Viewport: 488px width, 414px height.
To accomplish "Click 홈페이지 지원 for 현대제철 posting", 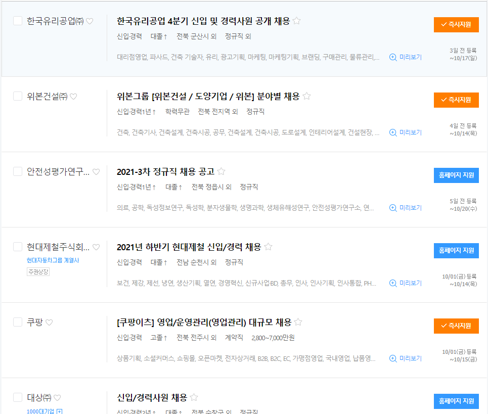I will tap(456, 250).
